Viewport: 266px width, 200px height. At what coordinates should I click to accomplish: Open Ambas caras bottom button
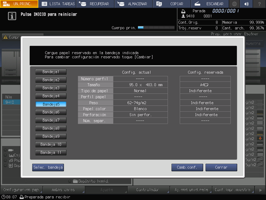pyautogui.click(x=64, y=190)
